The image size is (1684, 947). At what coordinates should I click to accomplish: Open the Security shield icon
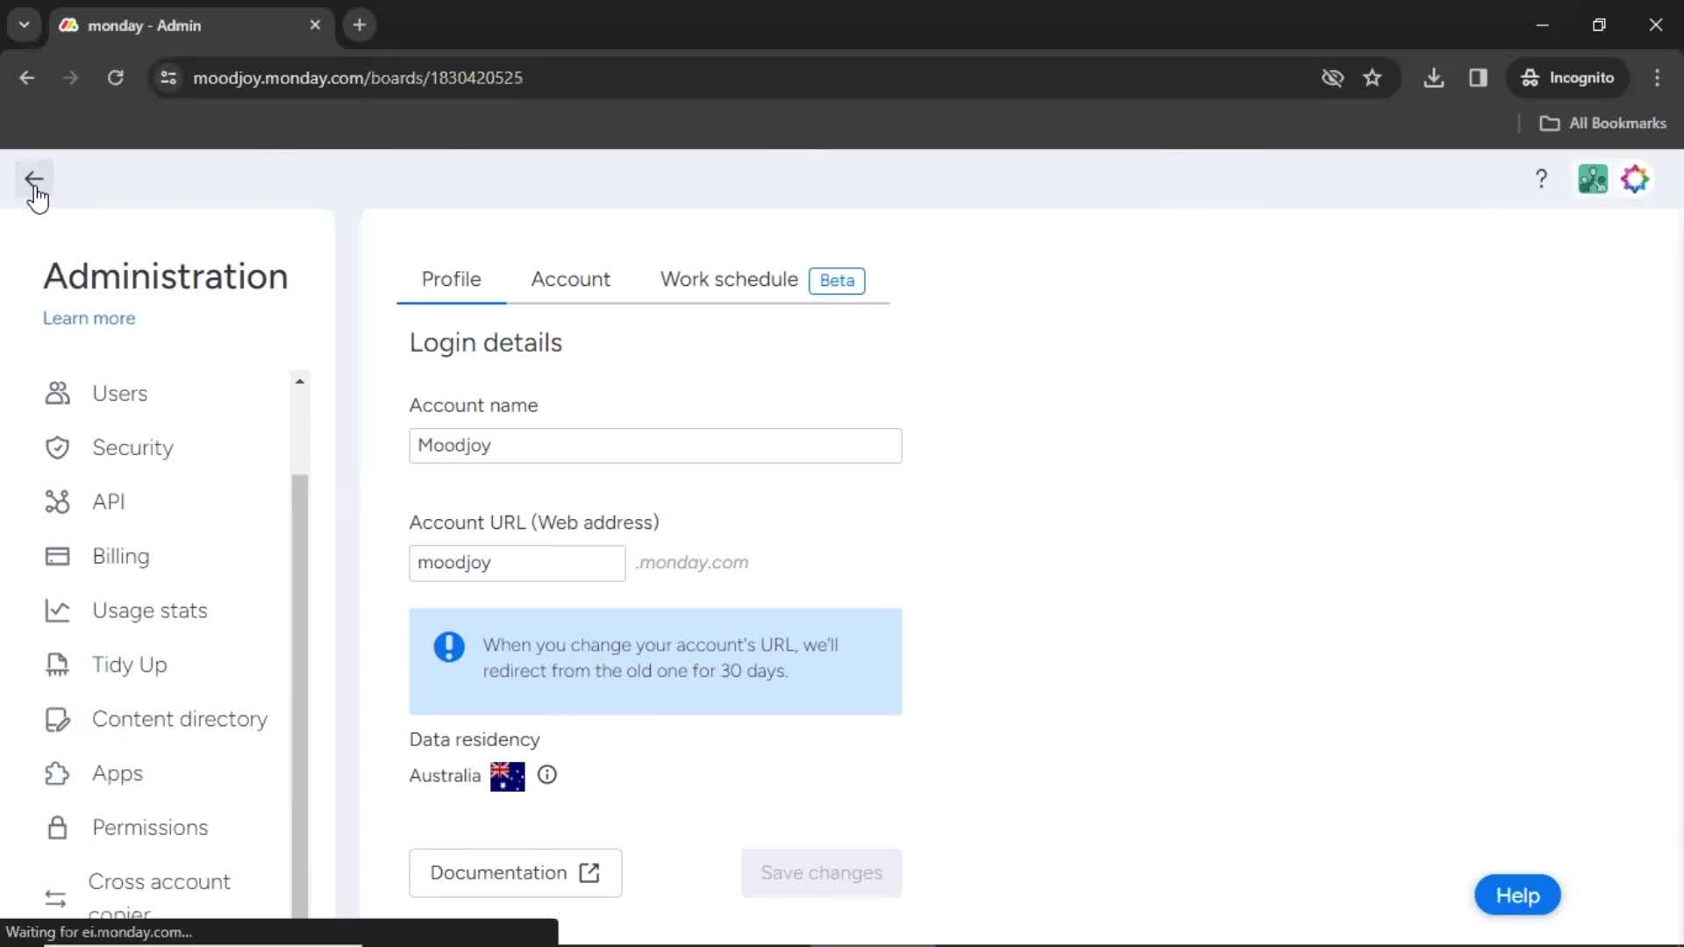(57, 448)
